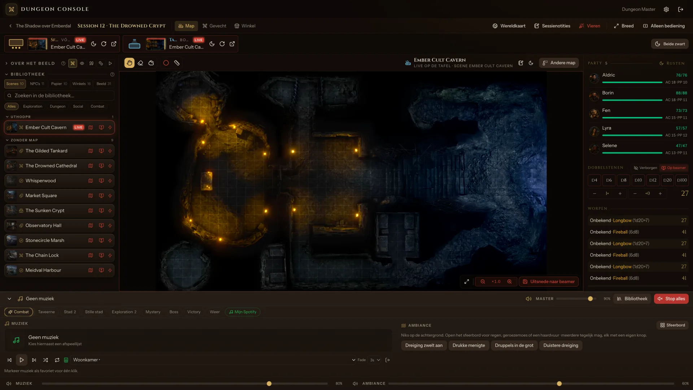Select the NPC's library tab
The image size is (693, 390).
(37, 84)
